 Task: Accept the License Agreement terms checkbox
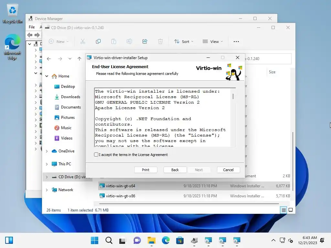click(x=96, y=155)
